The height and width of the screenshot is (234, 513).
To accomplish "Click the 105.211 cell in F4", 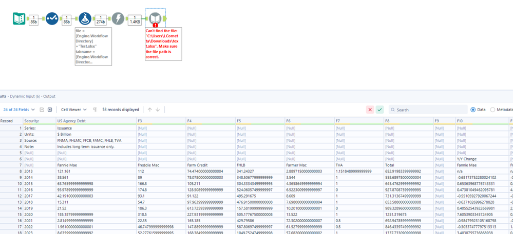I will [x=211, y=184].
